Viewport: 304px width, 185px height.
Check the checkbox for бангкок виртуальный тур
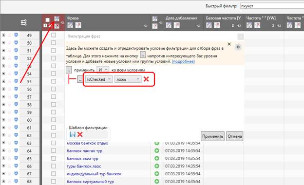click(x=54, y=182)
